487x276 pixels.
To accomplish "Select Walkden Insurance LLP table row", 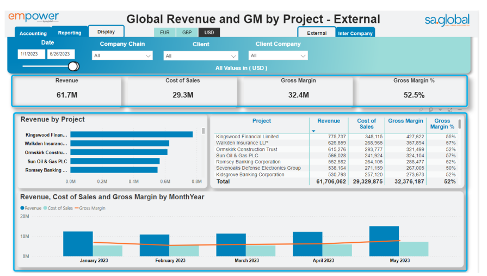I will coord(335,143).
